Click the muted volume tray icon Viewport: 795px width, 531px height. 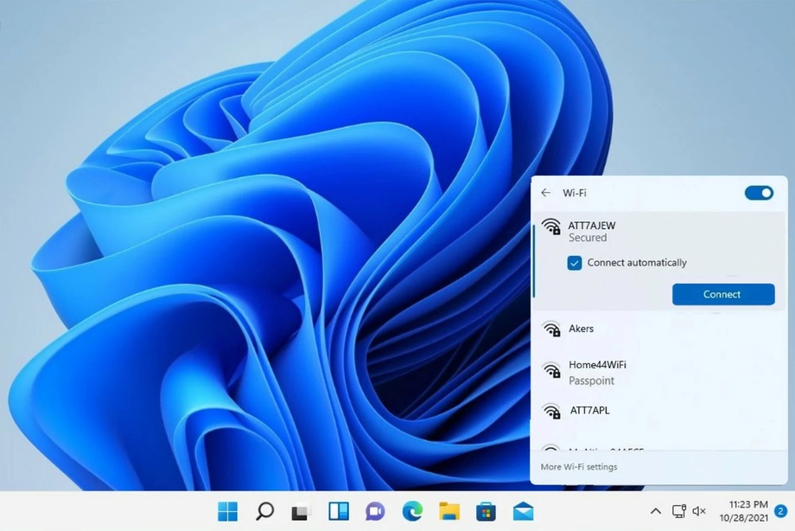pyautogui.click(x=699, y=511)
